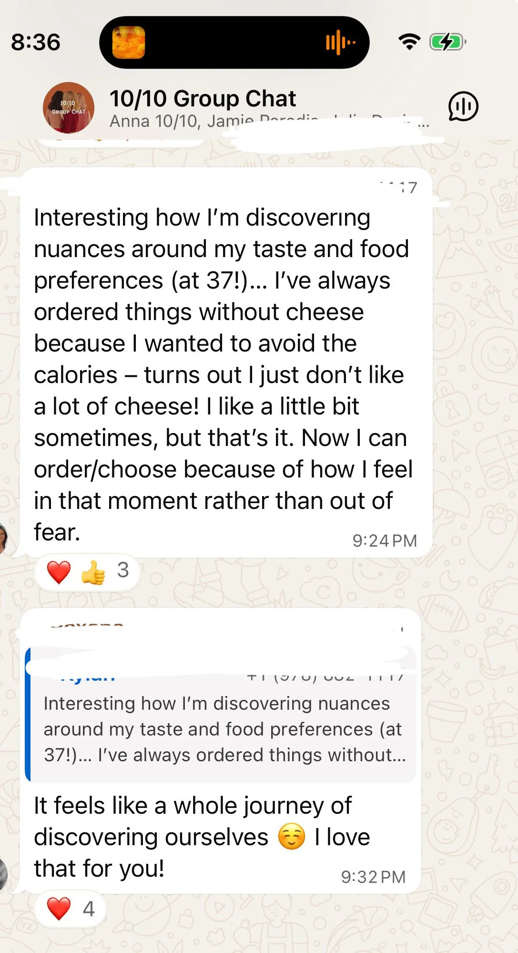Tap the smiling emoji in the reply text
Viewport: 518px width, 953px height.
coord(292,837)
